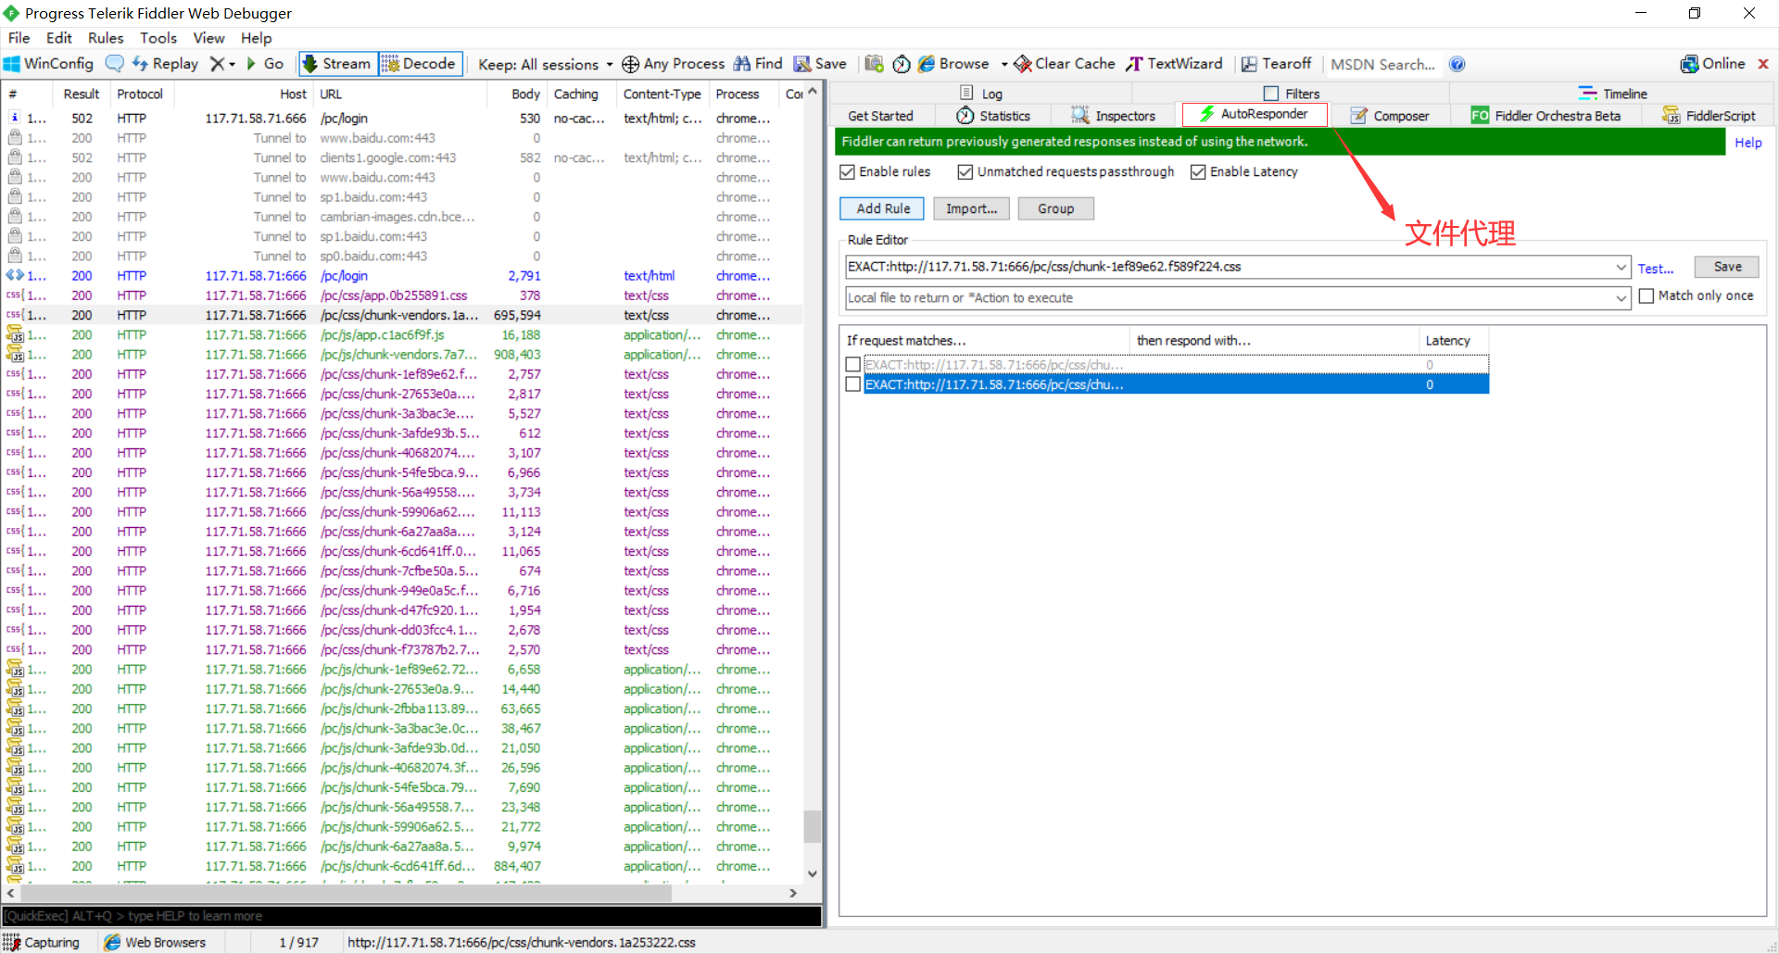This screenshot has width=1779, height=954.
Task: Open Fiddler Orchestra Beta tab
Action: [1546, 116]
